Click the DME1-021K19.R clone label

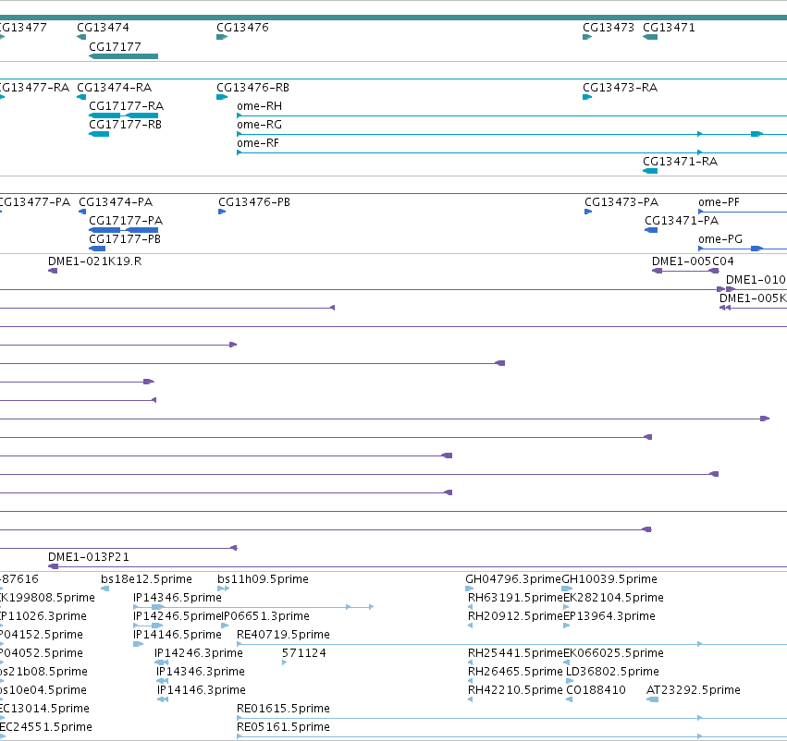click(95, 261)
